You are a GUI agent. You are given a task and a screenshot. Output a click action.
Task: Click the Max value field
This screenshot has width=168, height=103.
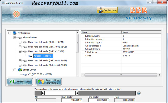(125, 100)
